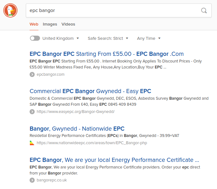This screenshot has width=217, height=189.
Task: Open the 'Commercial EPC Bangor Gwynedd - Easy EPC' result
Action: (x=90, y=91)
